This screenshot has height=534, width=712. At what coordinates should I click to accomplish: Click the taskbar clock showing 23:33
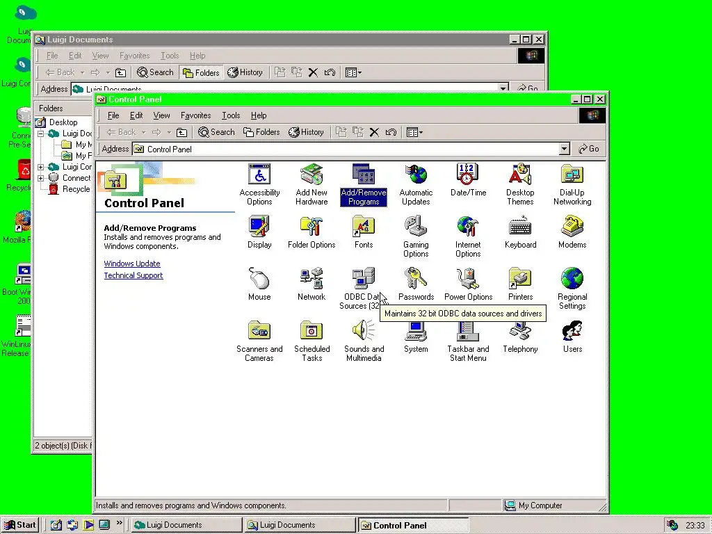(x=695, y=526)
